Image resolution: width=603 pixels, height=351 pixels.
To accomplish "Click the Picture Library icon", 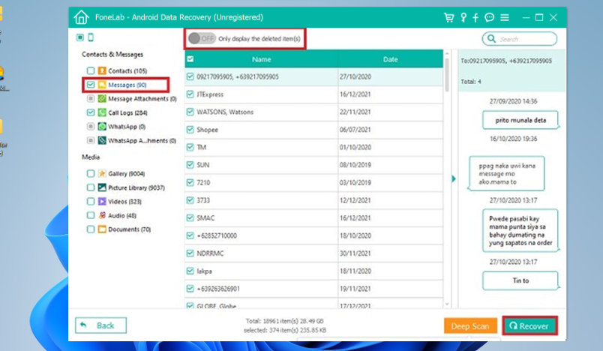I will (x=102, y=187).
